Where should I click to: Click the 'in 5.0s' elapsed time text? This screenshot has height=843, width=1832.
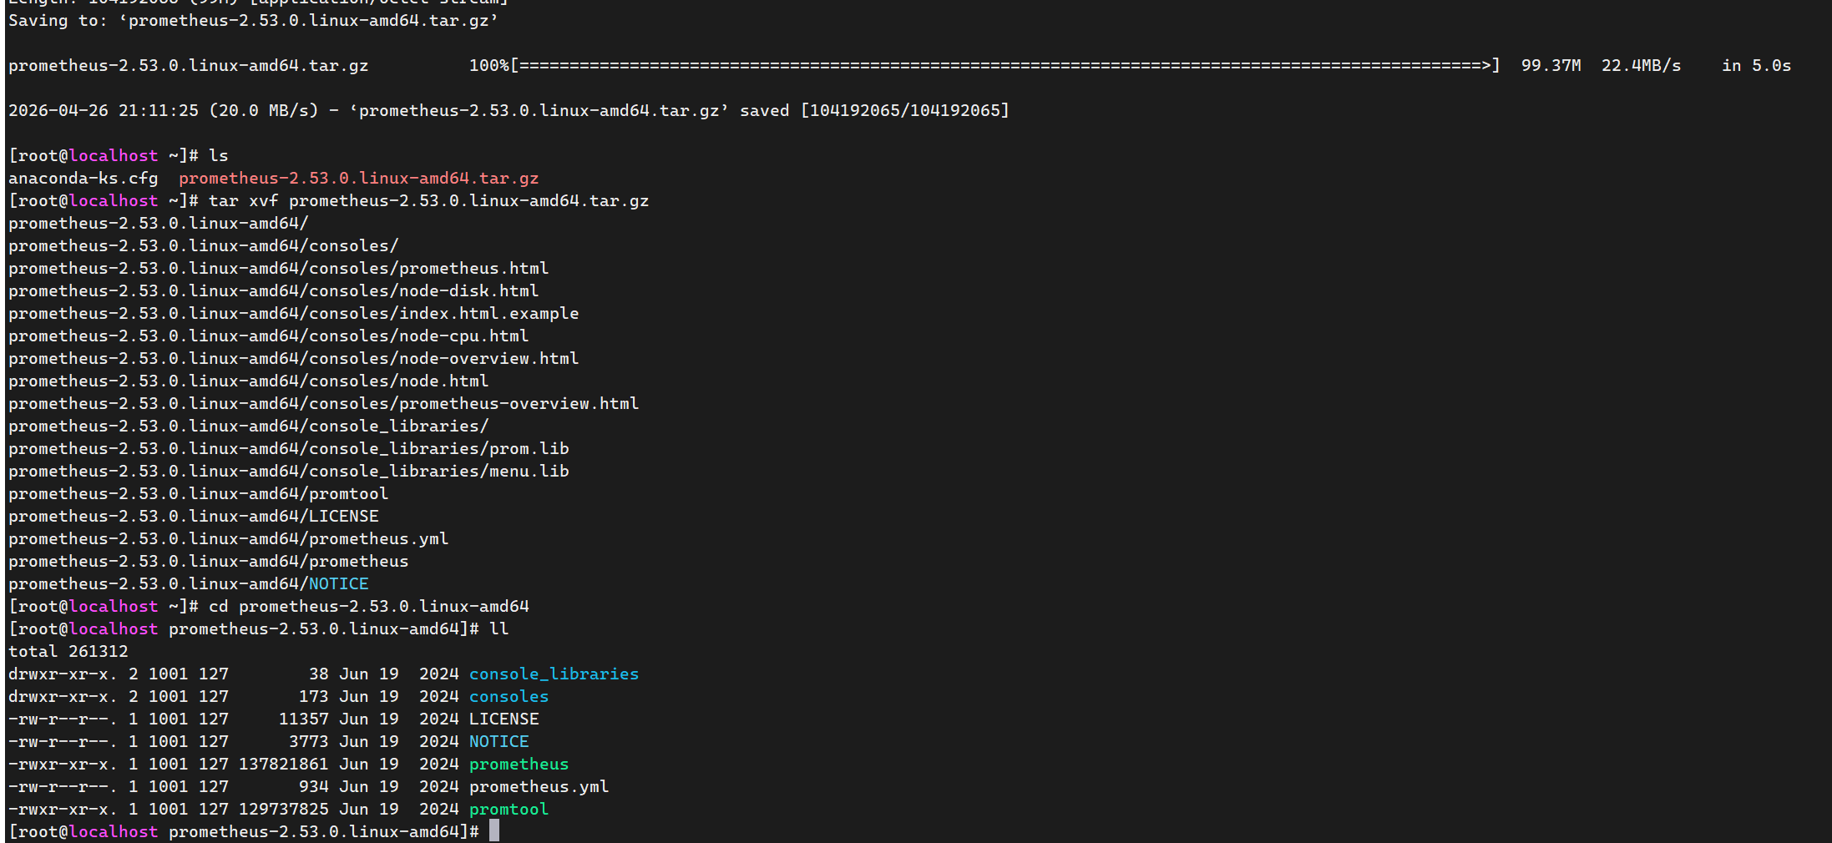[x=1756, y=66]
